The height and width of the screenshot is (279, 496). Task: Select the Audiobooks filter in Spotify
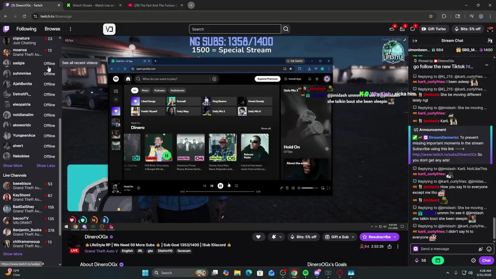pyautogui.click(x=177, y=90)
